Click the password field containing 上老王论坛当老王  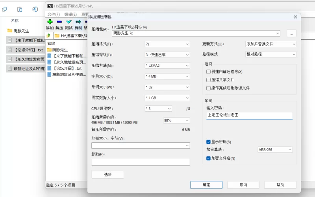249,115
